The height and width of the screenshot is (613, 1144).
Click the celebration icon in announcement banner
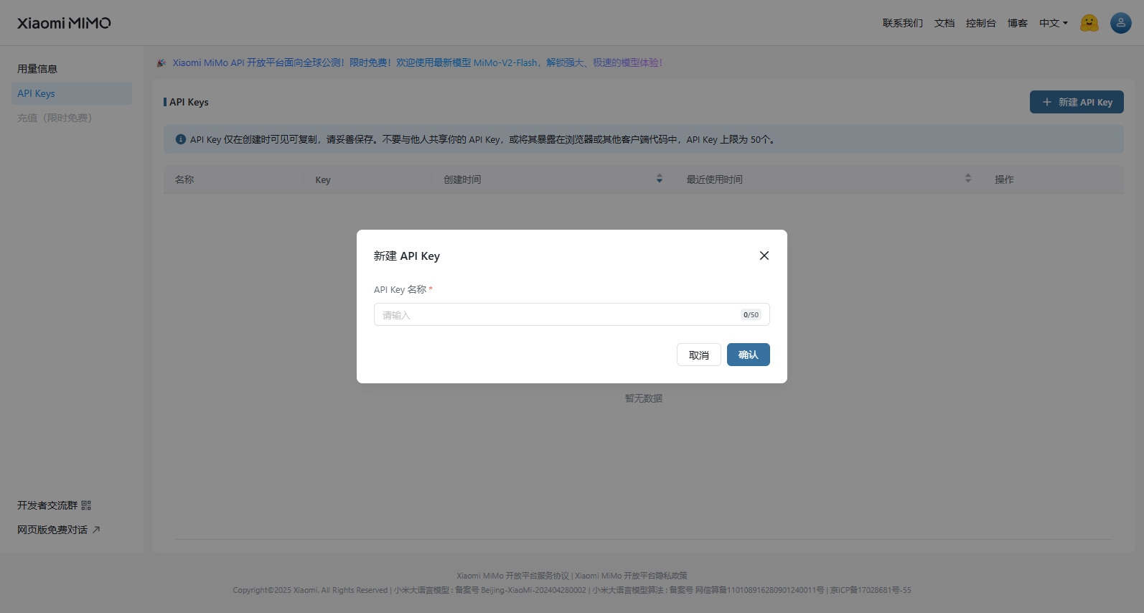(x=161, y=63)
